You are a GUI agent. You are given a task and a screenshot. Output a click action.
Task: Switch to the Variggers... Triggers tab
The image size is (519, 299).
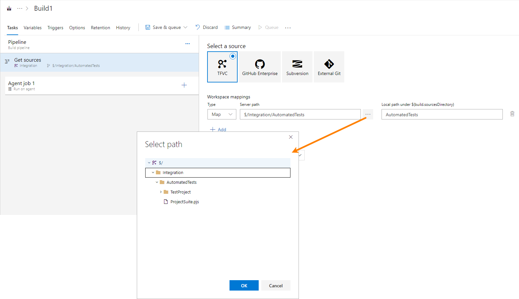pos(55,28)
